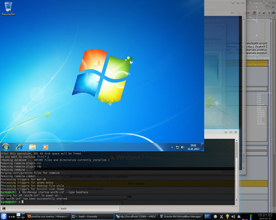Open Konsole new tab icon at bottom left
The height and width of the screenshot is (220, 276).
pos(4,208)
